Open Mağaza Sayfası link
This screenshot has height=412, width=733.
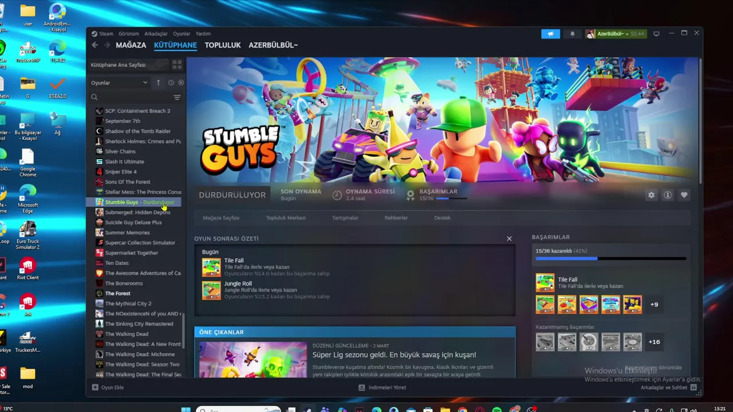pyautogui.click(x=221, y=218)
